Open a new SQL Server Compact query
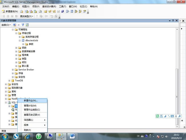This screenshot has height=140, width=186. [40, 11]
